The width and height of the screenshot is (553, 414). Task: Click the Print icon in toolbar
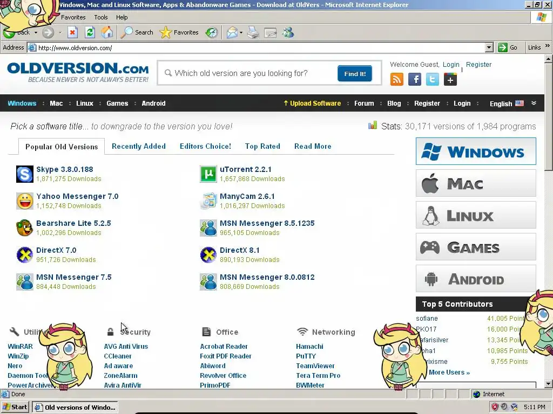point(253,33)
